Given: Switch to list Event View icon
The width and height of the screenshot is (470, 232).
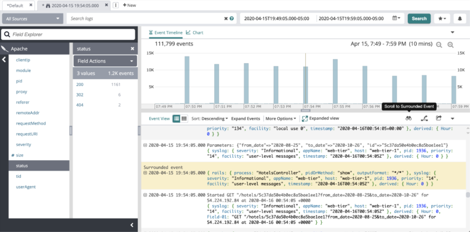Looking at the screenshot, I should click(176, 118).
